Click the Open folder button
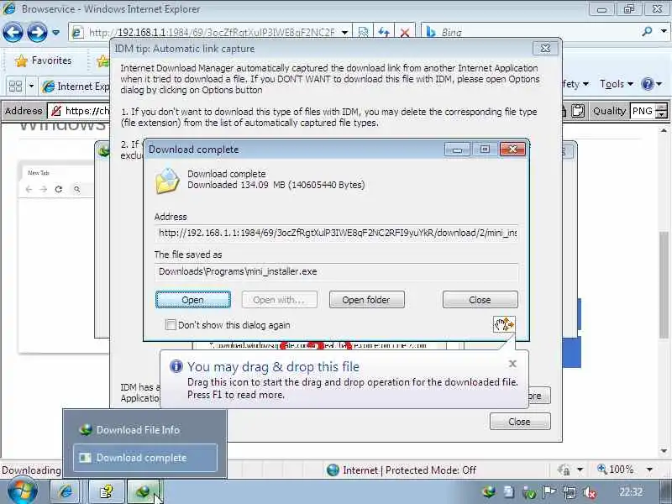Image resolution: width=672 pixels, height=504 pixels. (366, 300)
